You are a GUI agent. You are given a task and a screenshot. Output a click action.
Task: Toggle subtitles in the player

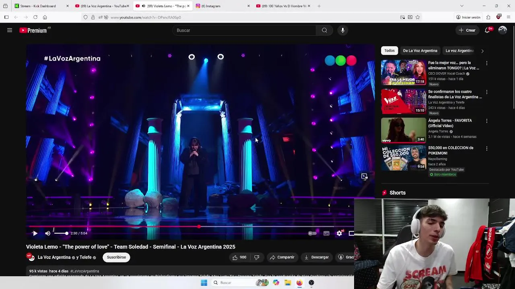point(326,233)
